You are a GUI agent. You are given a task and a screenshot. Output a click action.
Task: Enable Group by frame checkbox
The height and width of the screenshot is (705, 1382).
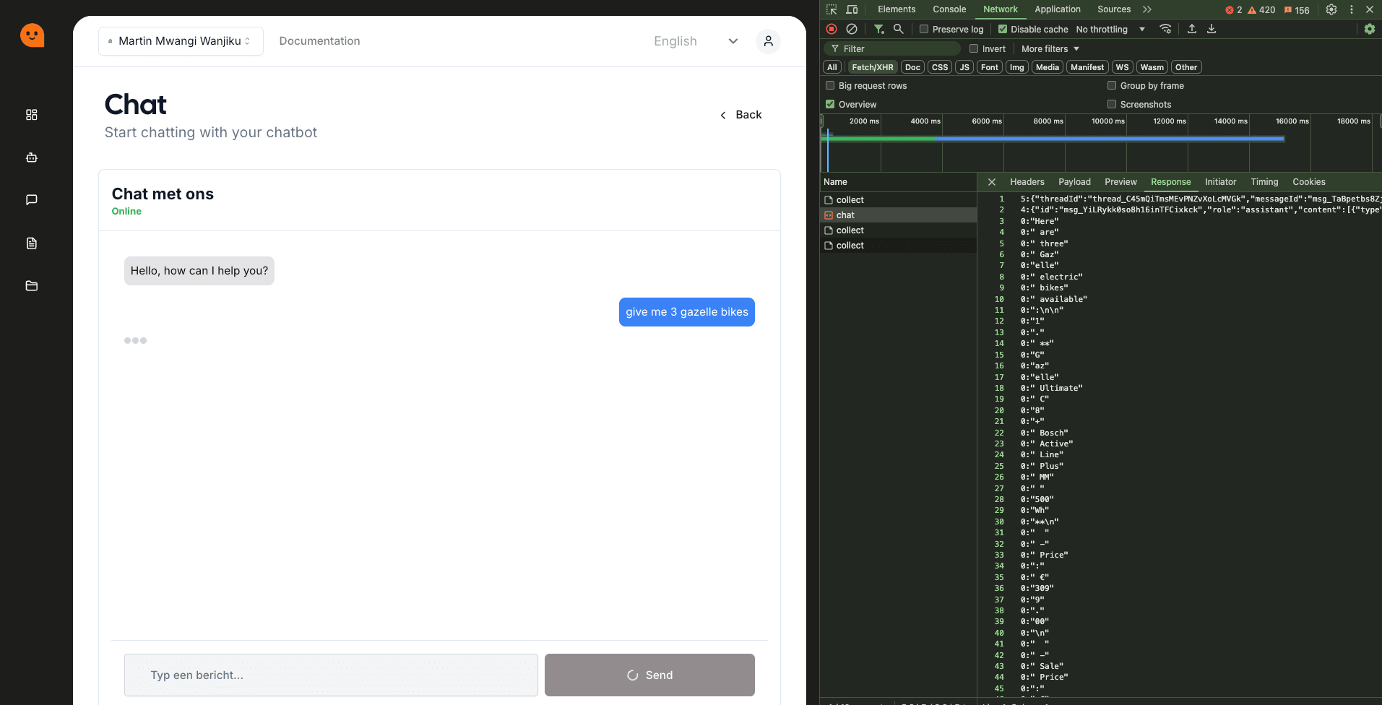(x=1112, y=85)
